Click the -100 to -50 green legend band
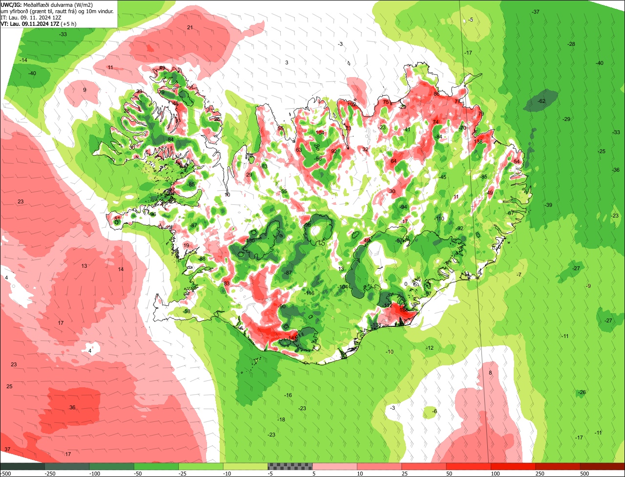The width and height of the screenshot is (625, 477). click(x=111, y=466)
